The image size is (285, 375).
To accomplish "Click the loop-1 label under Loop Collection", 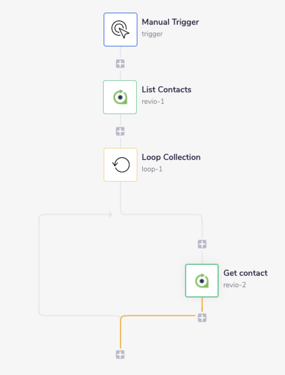I will [x=152, y=169].
